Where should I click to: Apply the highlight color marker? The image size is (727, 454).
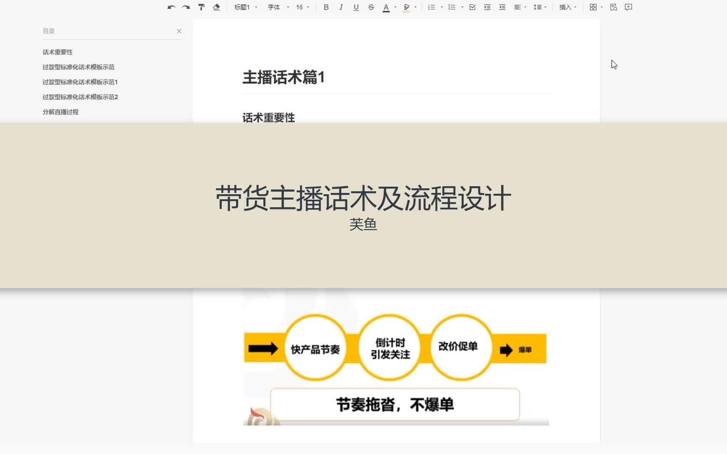coord(406,8)
